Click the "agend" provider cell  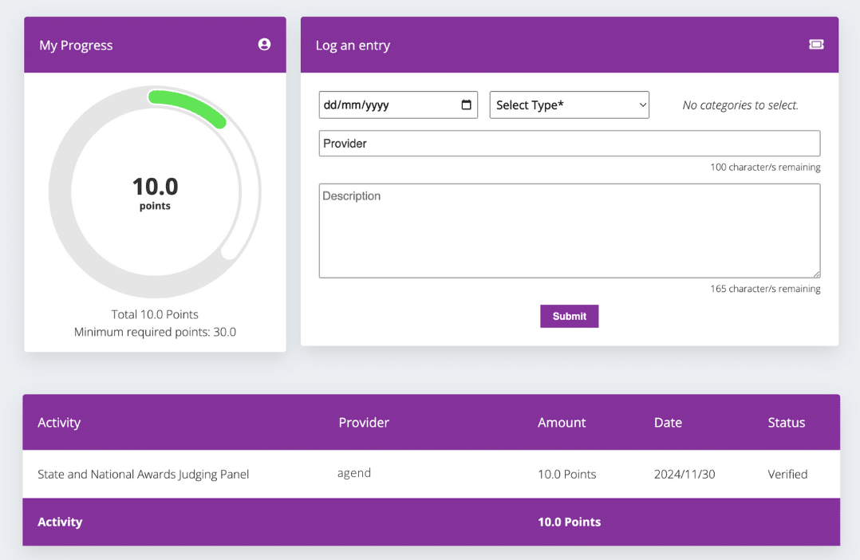pyautogui.click(x=354, y=473)
